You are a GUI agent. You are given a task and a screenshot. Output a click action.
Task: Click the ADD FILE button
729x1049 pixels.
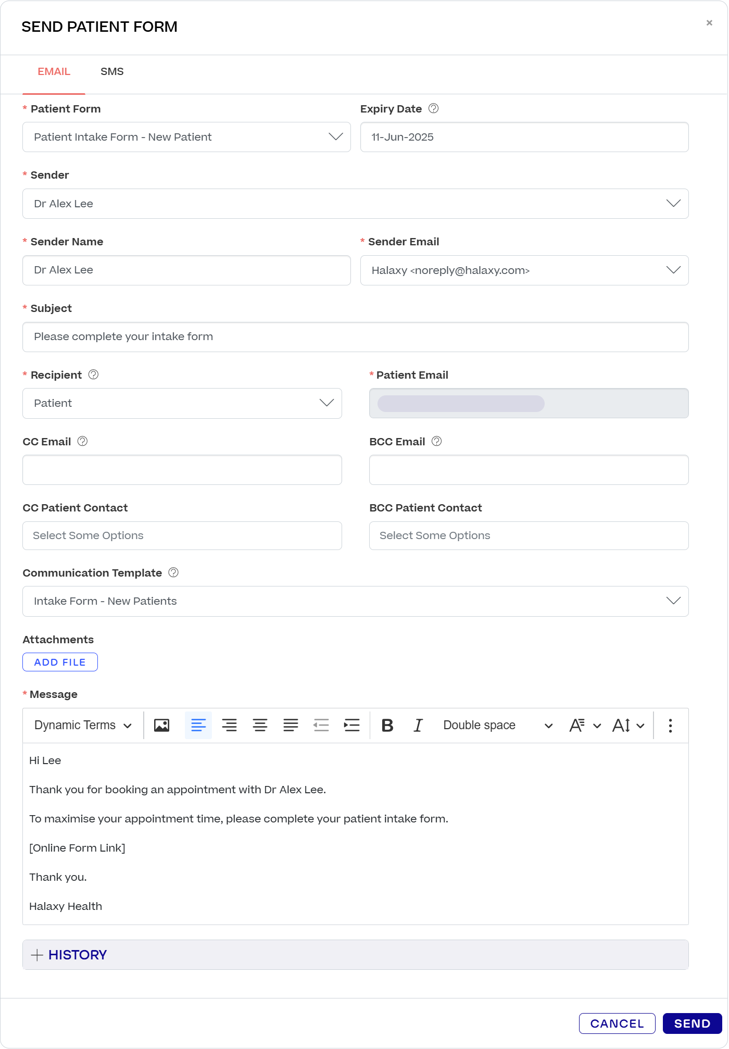pos(60,662)
